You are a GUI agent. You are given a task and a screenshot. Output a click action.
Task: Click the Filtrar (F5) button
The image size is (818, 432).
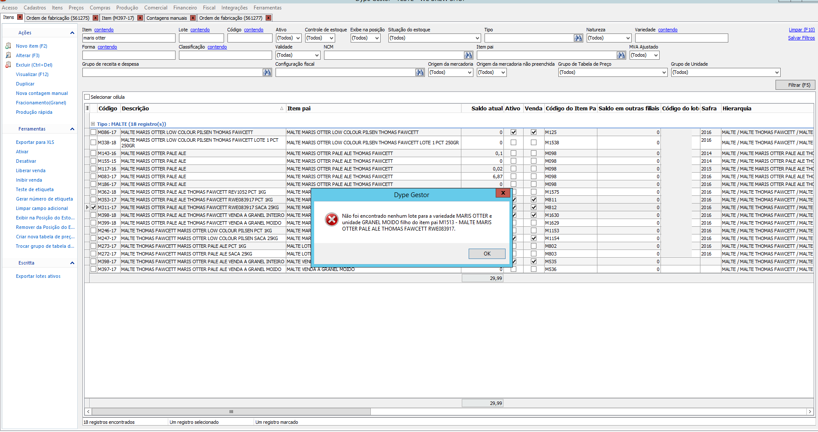795,85
